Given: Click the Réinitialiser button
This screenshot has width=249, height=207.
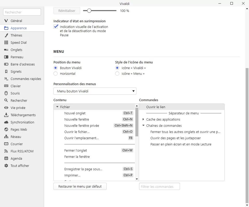Looking at the screenshot, I should coord(67,11).
